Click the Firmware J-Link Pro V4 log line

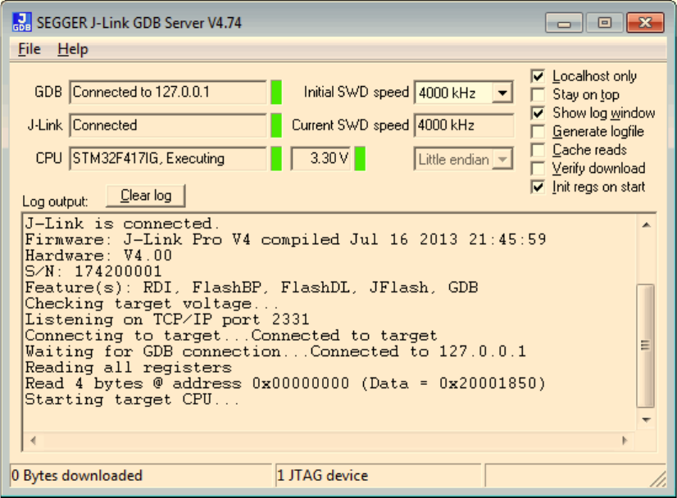coord(286,239)
